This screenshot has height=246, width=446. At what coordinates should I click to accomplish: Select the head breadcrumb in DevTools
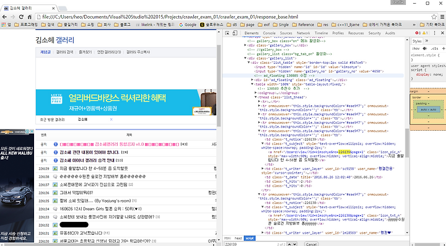238,238
